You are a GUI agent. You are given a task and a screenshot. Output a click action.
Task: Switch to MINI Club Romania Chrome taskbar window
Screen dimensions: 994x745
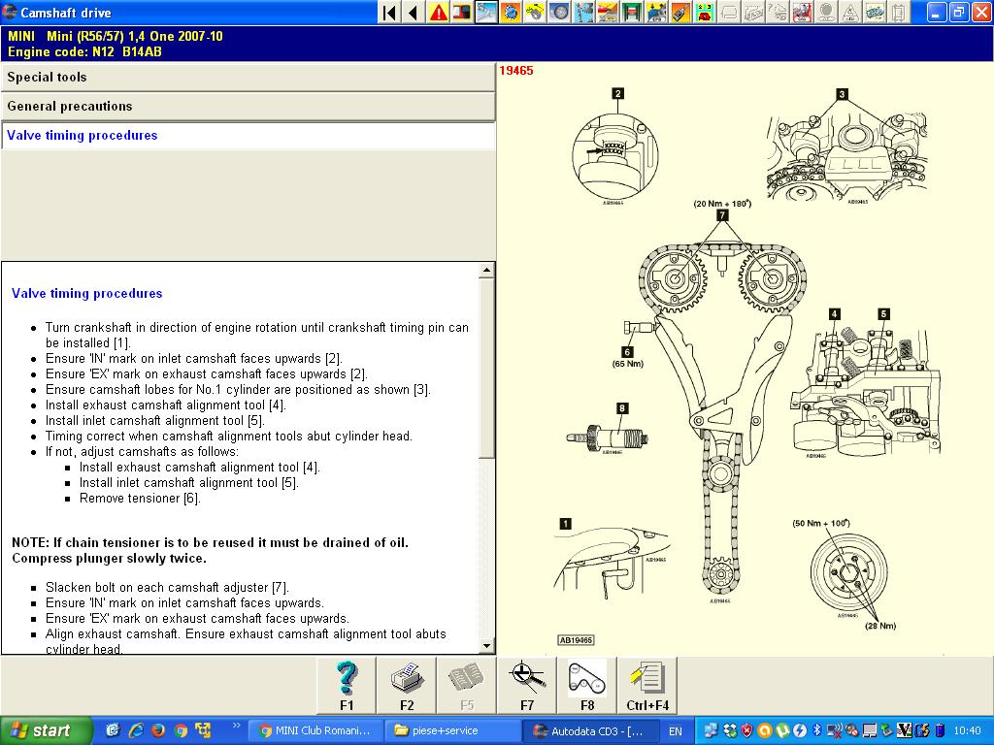point(315,730)
